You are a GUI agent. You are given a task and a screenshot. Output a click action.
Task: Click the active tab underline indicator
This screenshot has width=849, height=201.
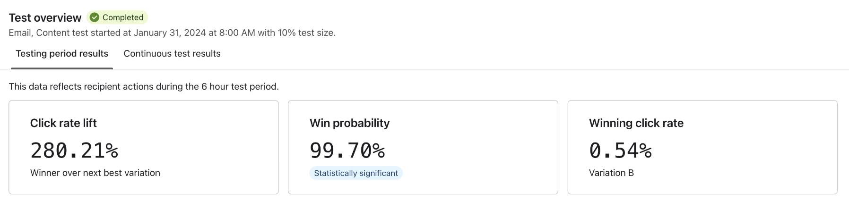pyautogui.click(x=62, y=68)
